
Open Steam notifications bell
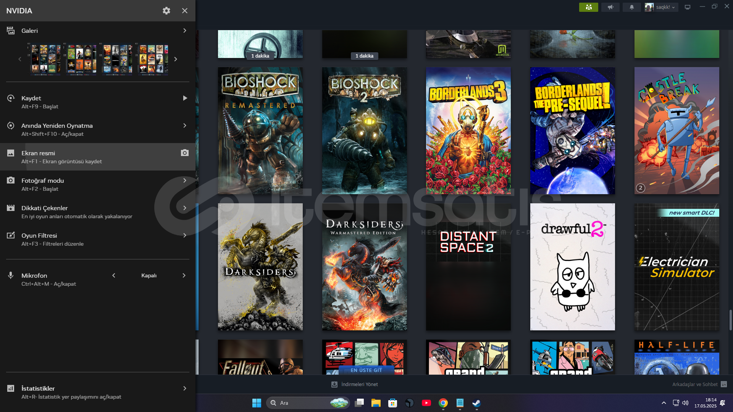[x=632, y=7]
